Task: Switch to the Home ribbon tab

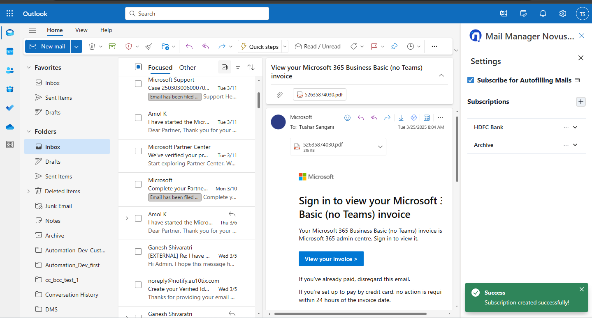Action: [x=55, y=30]
